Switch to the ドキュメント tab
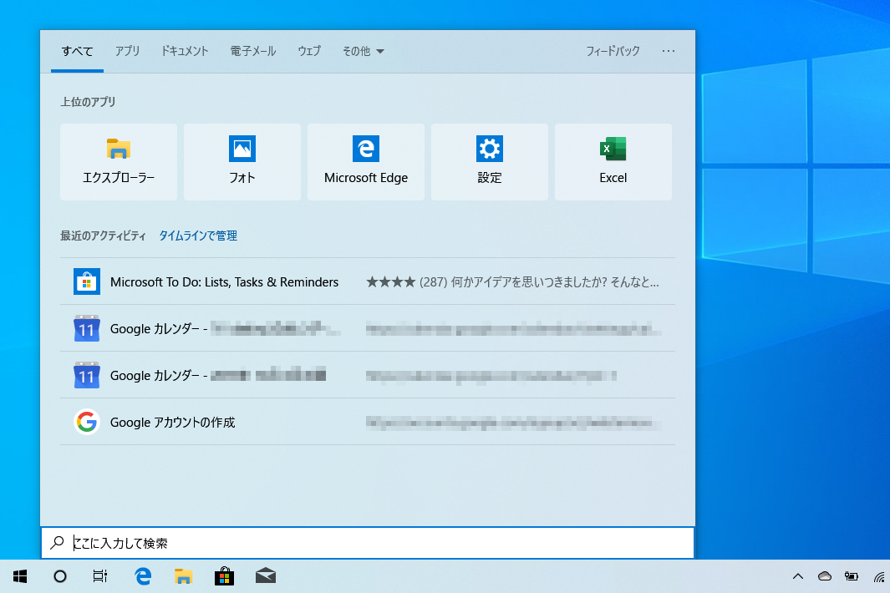The image size is (890, 593). pos(184,51)
